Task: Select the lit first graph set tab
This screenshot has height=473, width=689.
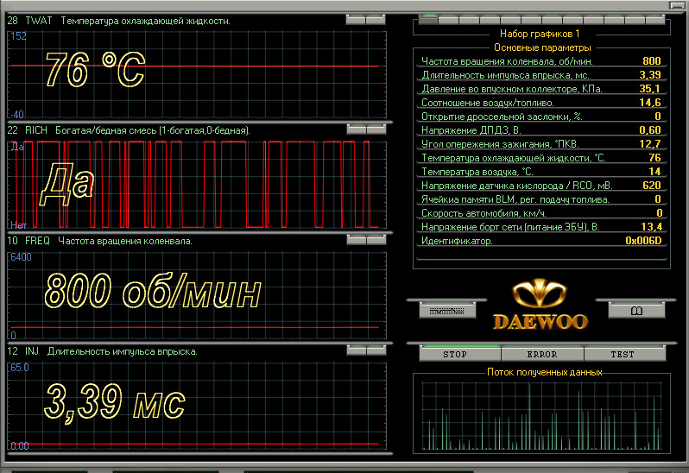Action: pos(428,19)
